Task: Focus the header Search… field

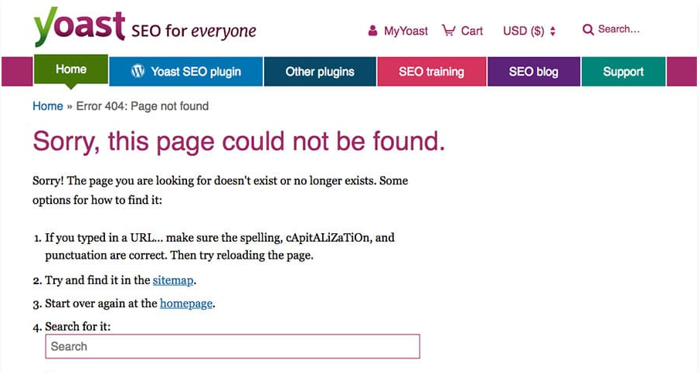Action: pos(620,29)
